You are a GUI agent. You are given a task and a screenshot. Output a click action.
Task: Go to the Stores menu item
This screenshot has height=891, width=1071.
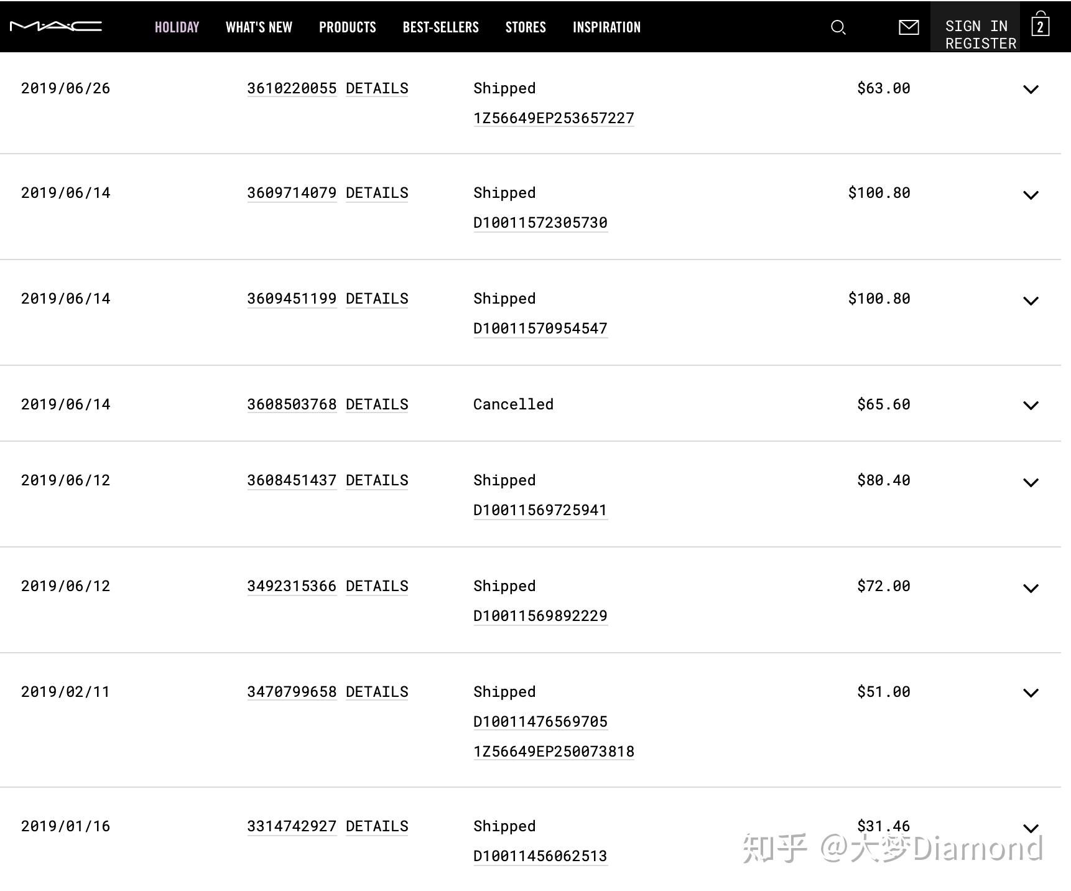(x=526, y=27)
